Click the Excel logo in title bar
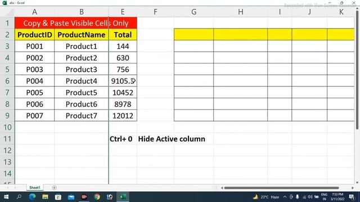Viewport: 360px width, 202px height. (x=4, y=3)
